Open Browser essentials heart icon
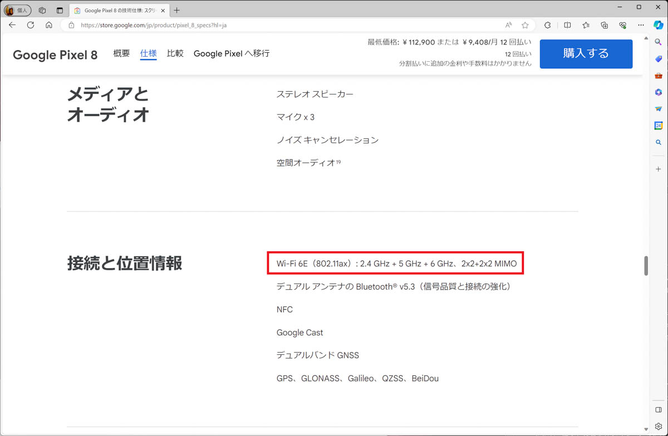This screenshot has width=668, height=436. (622, 25)
